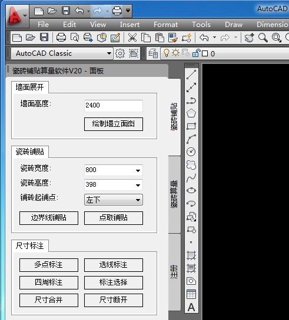Image resolution: width=289 pixels, height=320 pixels.
Task: Open the Format menu
Action: click(x=165, y=25)
